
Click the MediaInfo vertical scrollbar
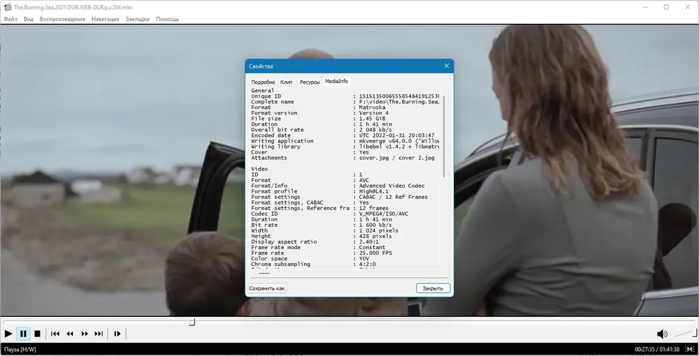pyautogui.click(x=444, y=135)
